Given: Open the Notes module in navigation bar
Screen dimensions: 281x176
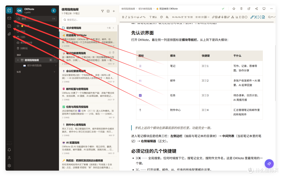Looking at the screenshot, I should point(9,10).
